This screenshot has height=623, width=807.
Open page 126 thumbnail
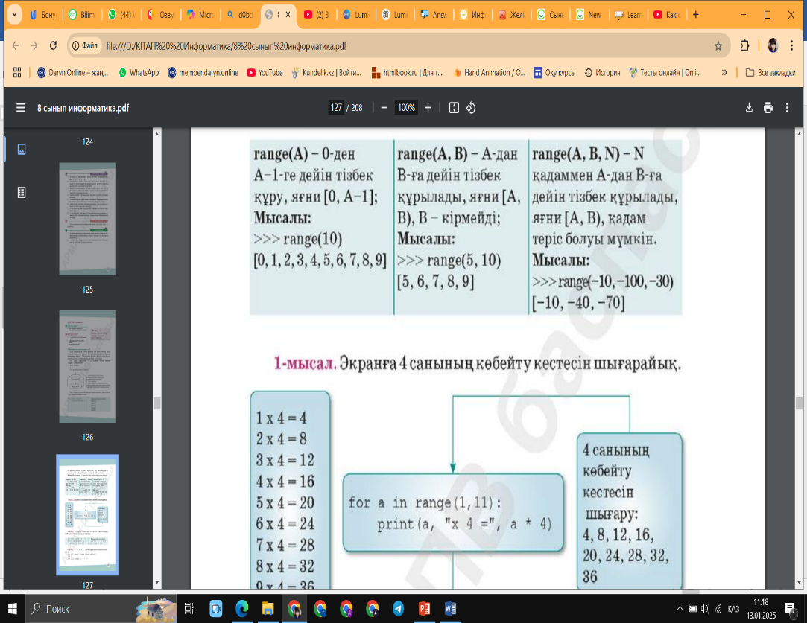pyautogui.click(x=87, y=366)
